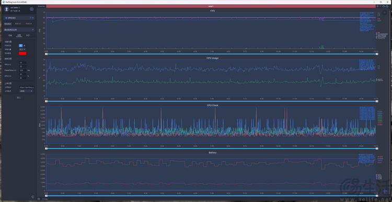Click the cloud upload icon in top-right toolbar
This screenshot has height=202, width=392.
[387, 6]
